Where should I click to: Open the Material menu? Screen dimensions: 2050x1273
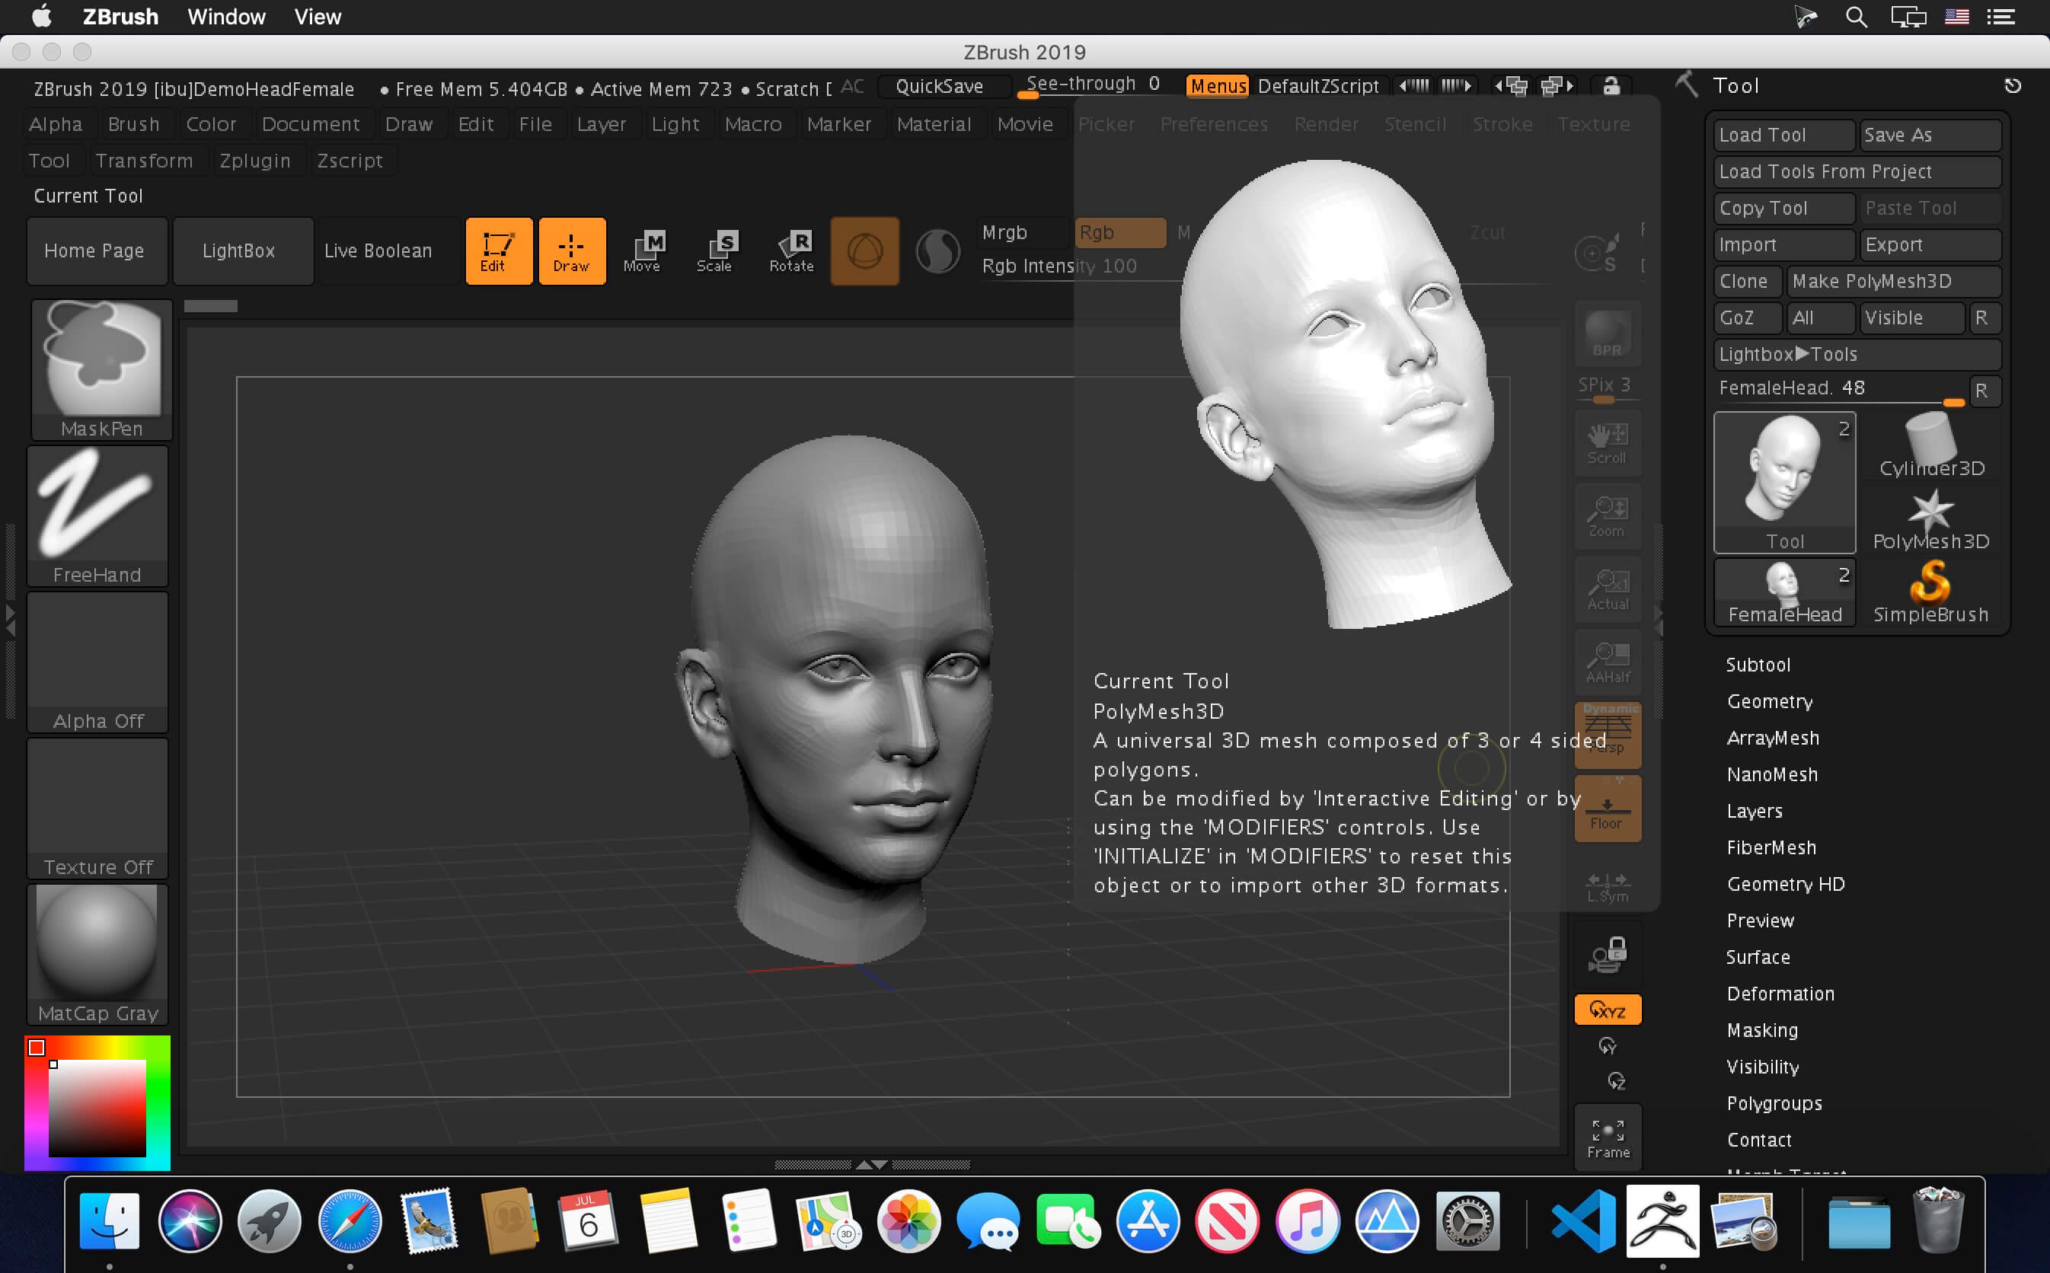point(934,124)
